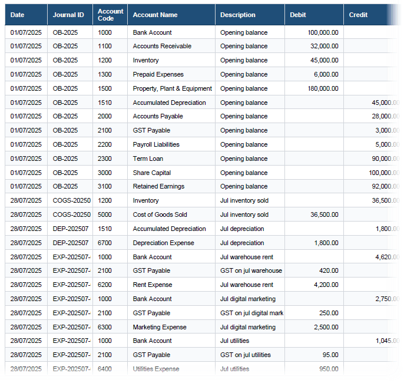Click the Credit column header
404x383 pixels.
pyautogui.click(x=372, y=15)
